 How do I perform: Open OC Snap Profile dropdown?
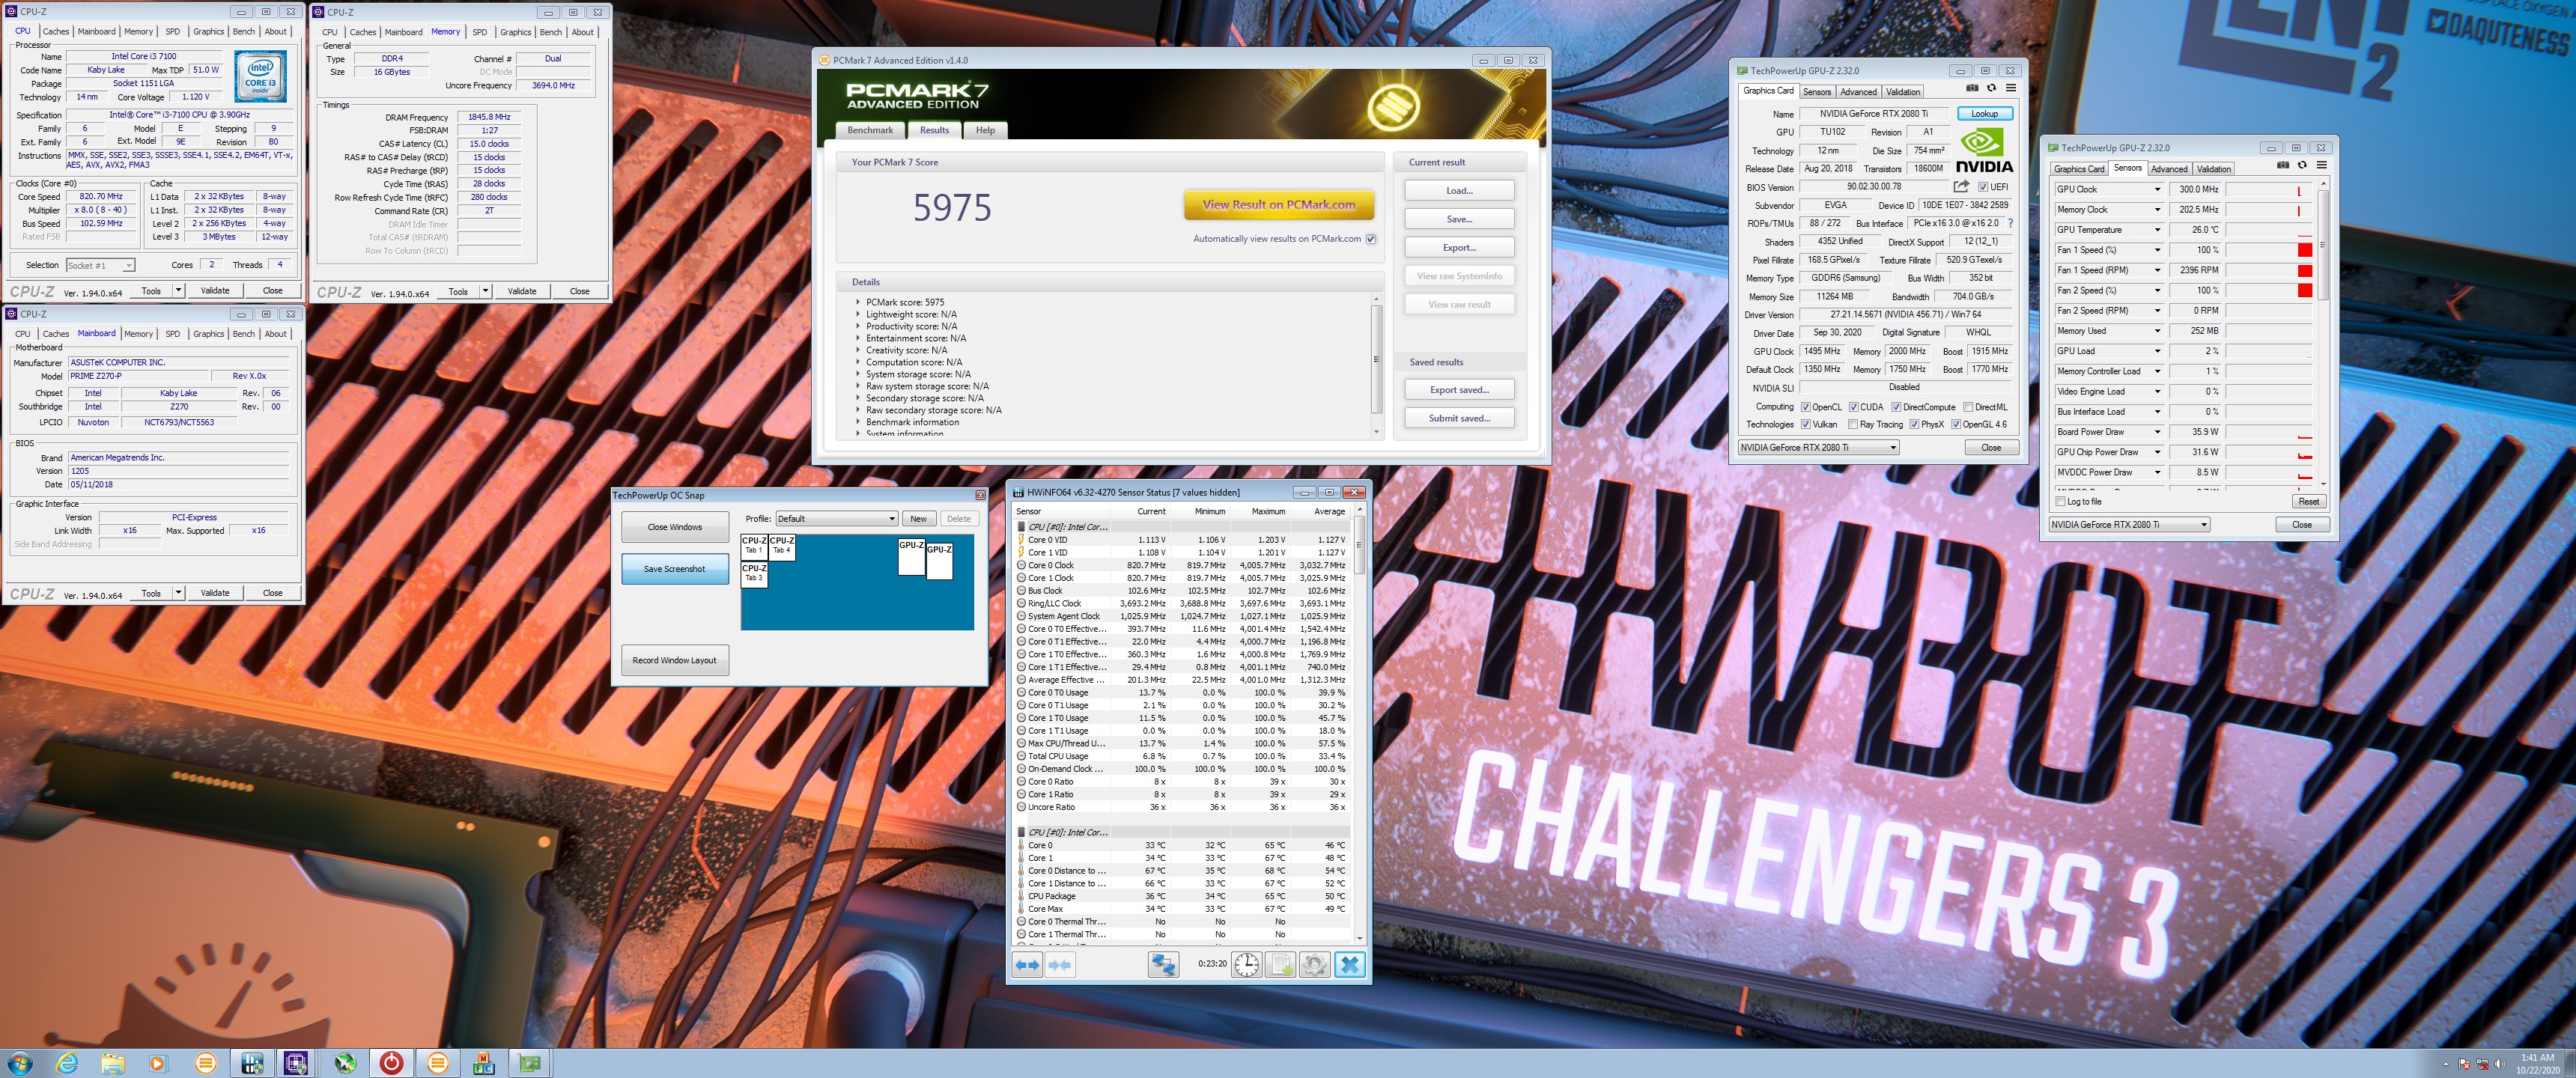click(836, 518)
